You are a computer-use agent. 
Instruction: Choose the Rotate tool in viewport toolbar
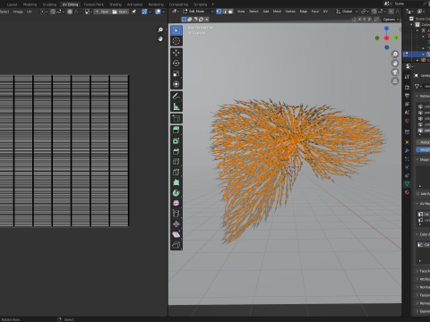click(x=176, y=64)
